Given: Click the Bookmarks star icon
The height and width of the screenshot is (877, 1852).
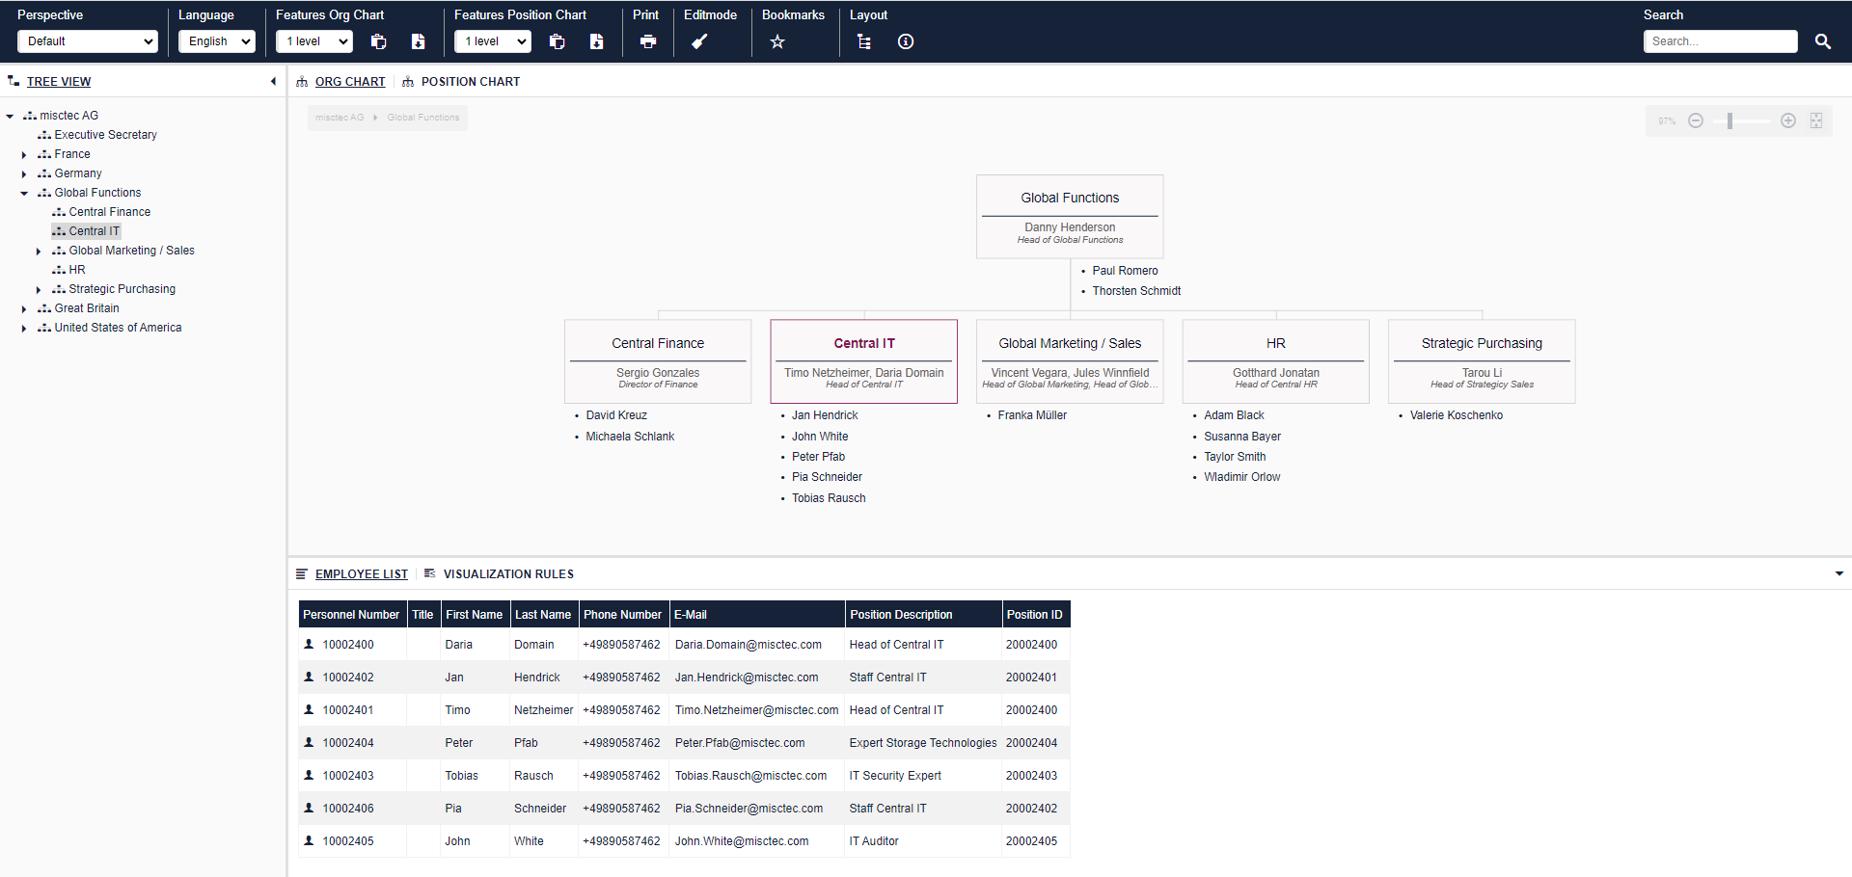Looking at the screenshot, I should tap(777, 41).
